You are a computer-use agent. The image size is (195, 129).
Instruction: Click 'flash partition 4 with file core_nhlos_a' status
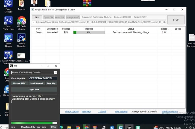[x=131, y=32]
